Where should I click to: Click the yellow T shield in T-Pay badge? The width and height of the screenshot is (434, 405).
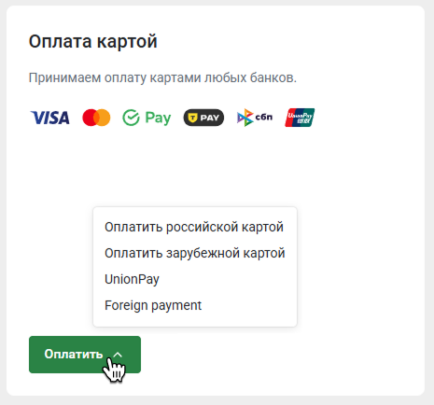[193, 118]
